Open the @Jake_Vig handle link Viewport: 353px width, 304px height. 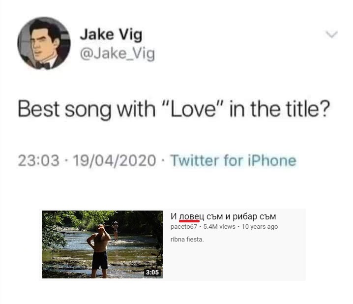coord(118,54)
